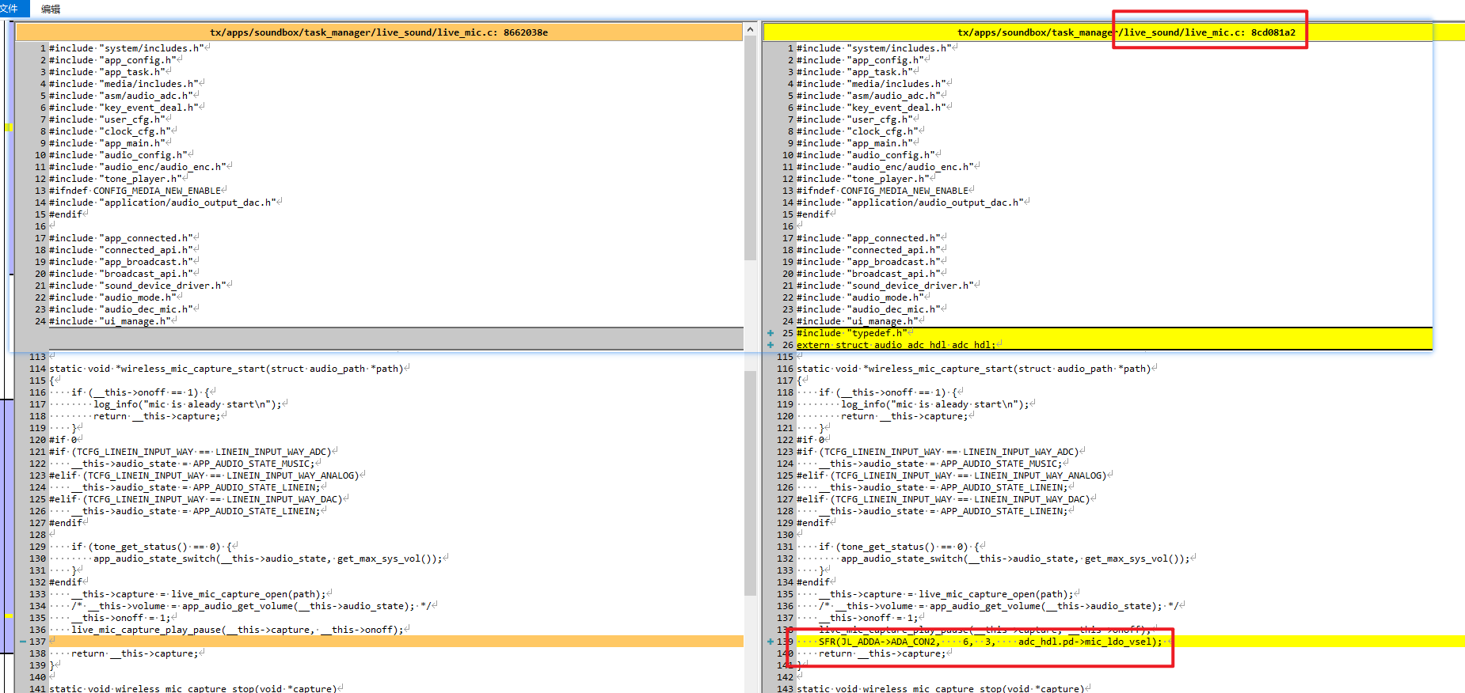Click right pane line 116 wireless_mic_capture_start declaration

(974, 369)
